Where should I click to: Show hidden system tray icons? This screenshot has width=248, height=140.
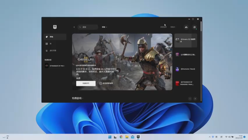(210, 137)
